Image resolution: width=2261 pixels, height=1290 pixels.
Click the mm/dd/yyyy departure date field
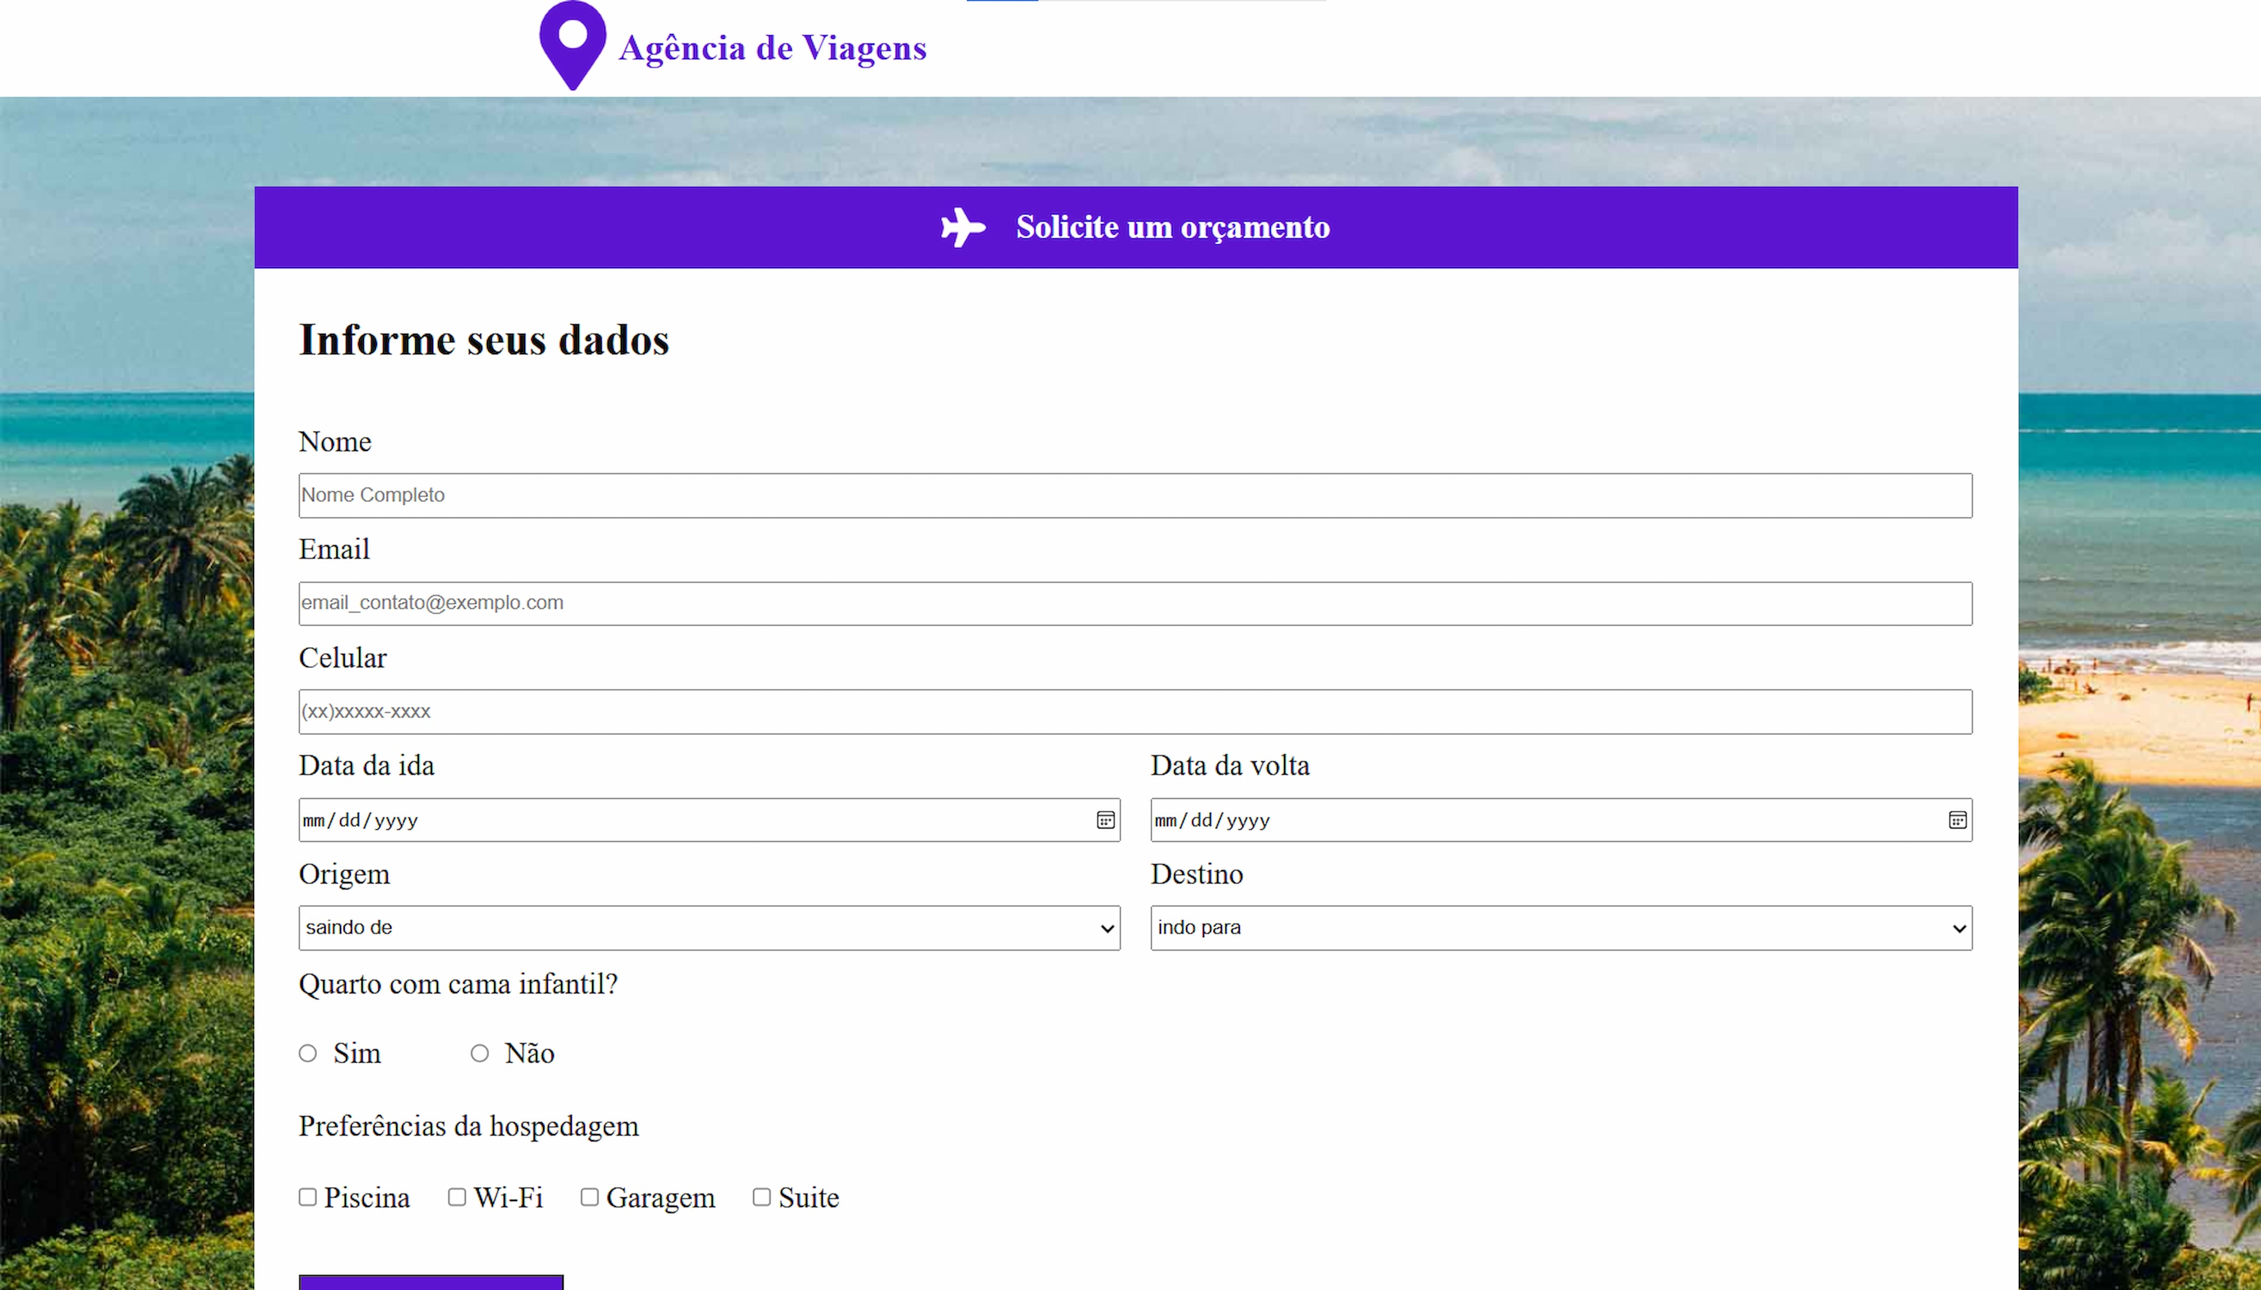[620, 819]
